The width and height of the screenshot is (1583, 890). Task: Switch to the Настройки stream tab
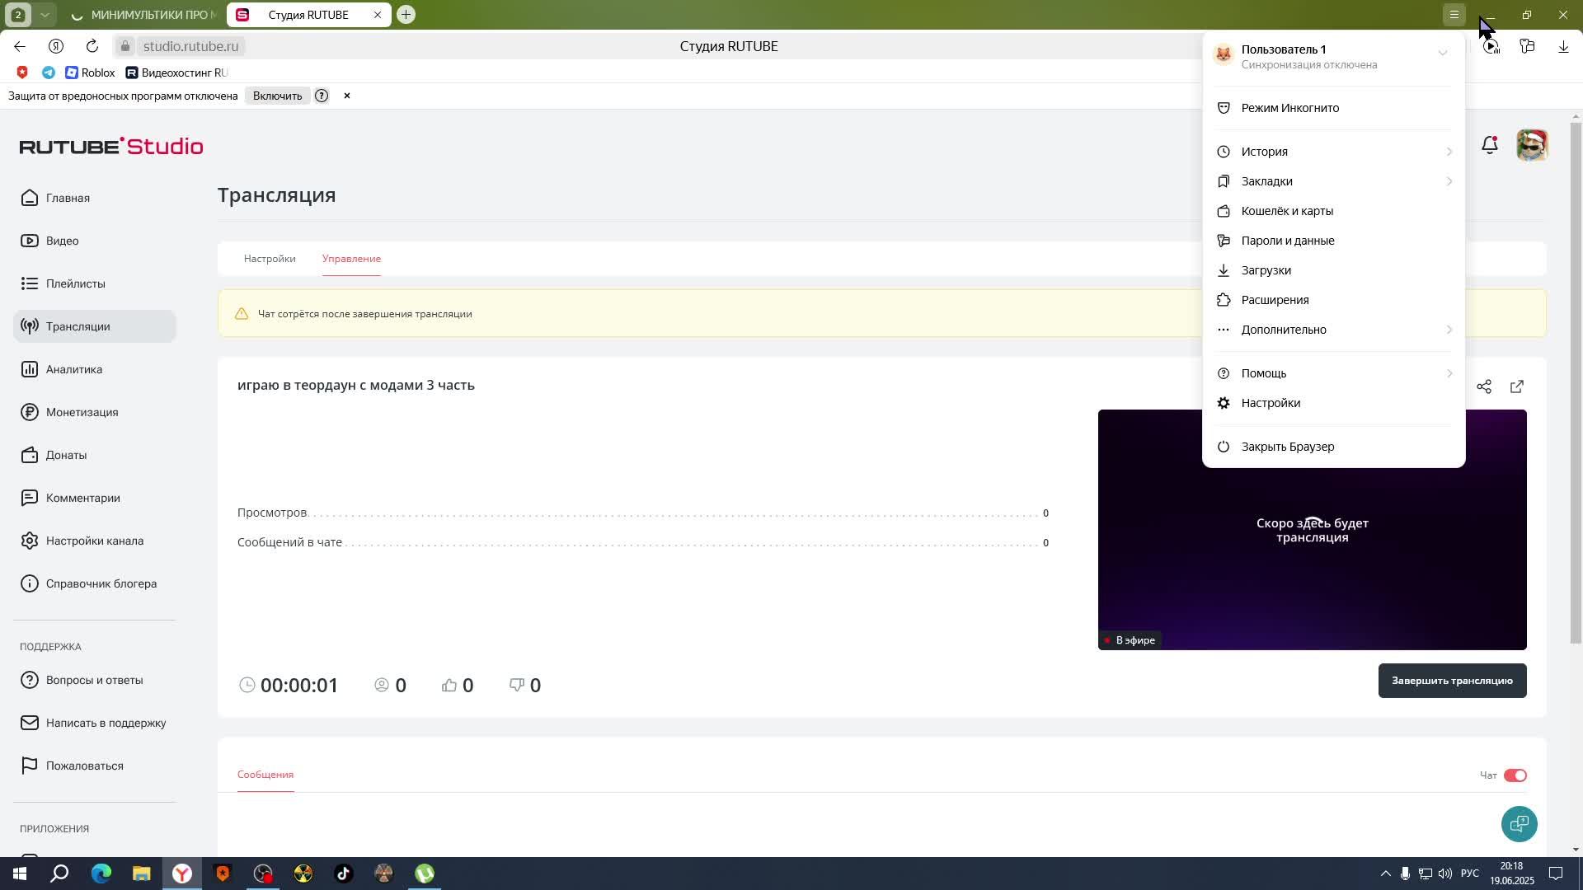pyautogui.click(x=270, y=259)
